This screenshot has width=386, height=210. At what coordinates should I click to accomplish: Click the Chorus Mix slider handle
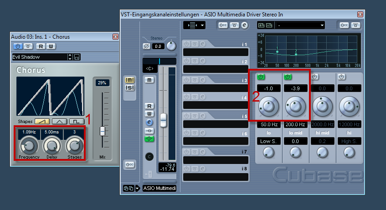coord(103,131)
